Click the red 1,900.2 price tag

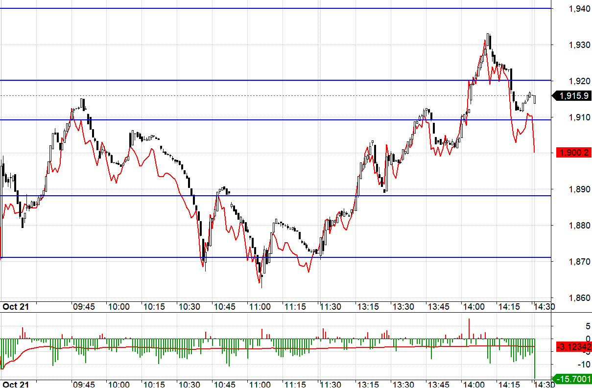click(572, 153)
